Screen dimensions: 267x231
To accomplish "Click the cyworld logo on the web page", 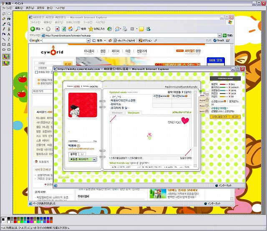I will pos(52,50).
